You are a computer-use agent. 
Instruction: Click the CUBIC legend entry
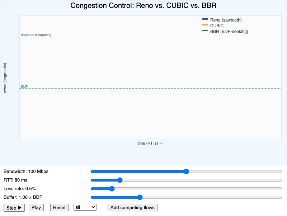click(213, 25)
